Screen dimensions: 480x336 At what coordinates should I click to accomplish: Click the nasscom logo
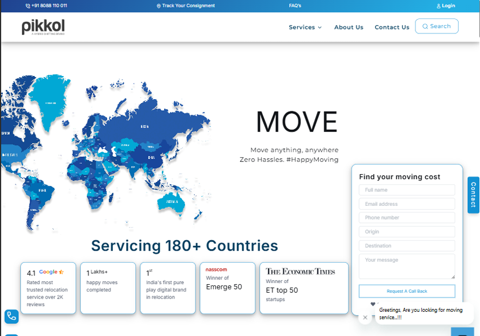point(216,270)
